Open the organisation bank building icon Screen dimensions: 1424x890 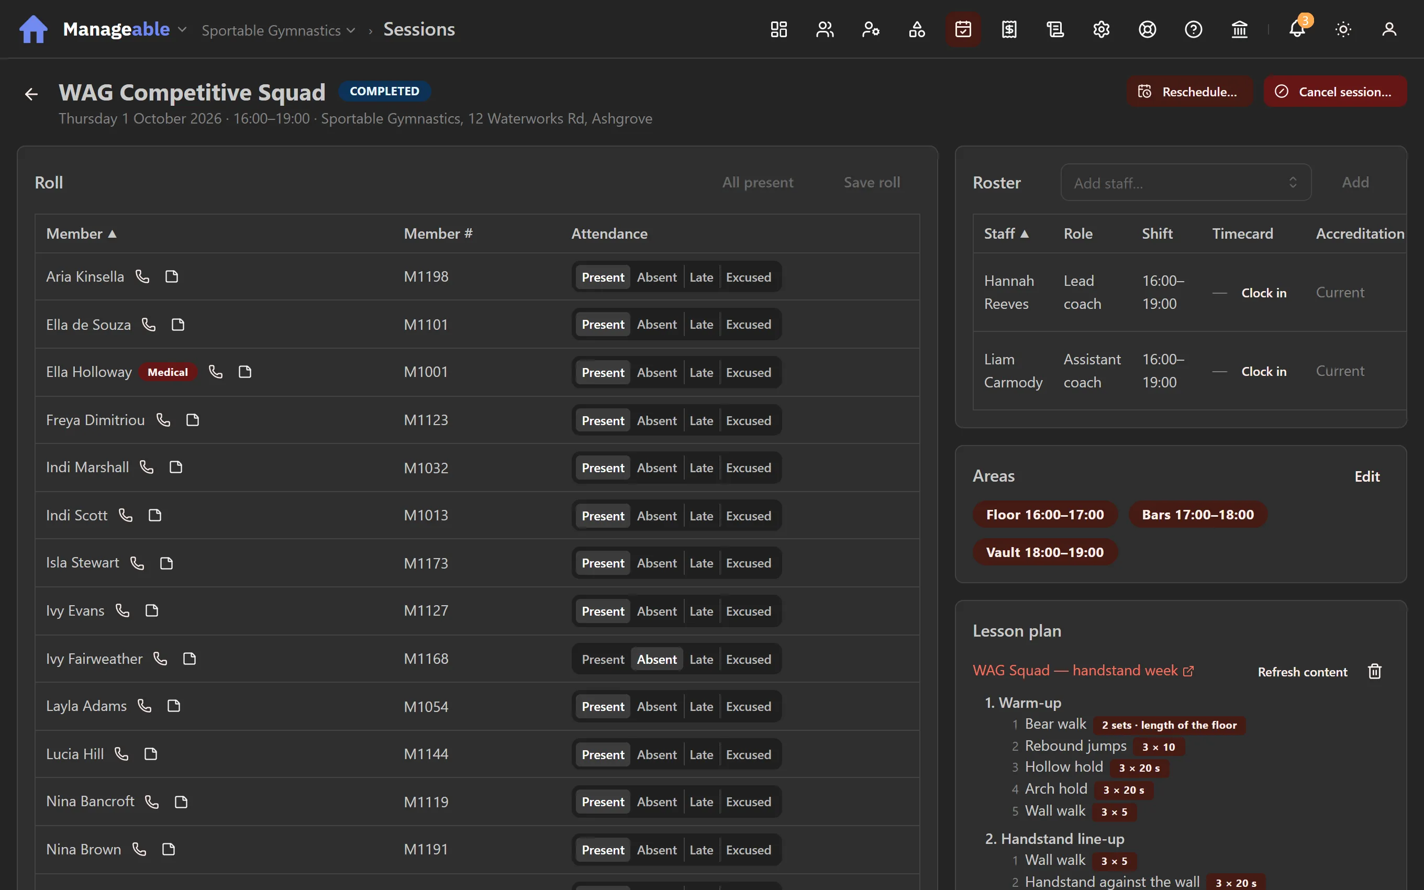1239,29
